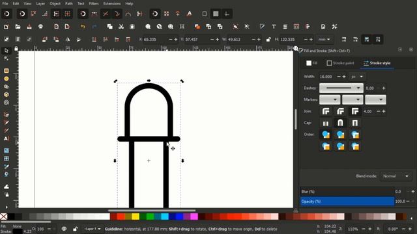The width and height of the screenshot is (417, 234).
Task: Click Flip horizontally icon
Action: point(68,39)
